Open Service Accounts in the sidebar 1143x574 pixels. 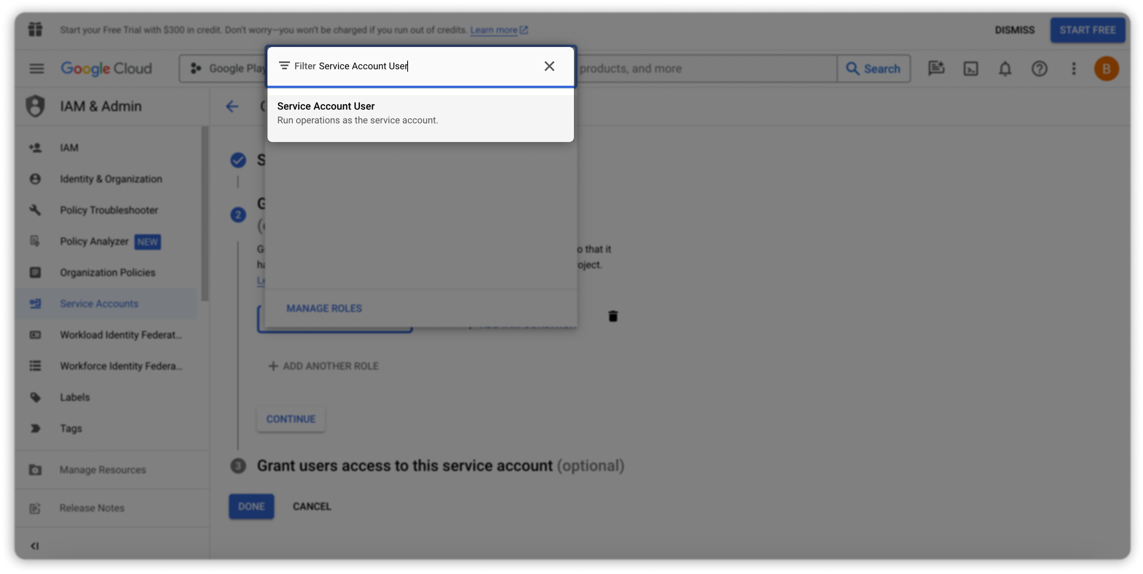[x=99, y=304]
